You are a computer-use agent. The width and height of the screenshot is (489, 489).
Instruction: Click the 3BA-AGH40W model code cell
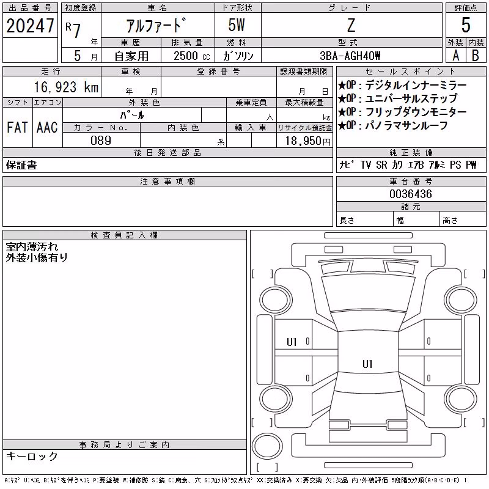(350, 56)
